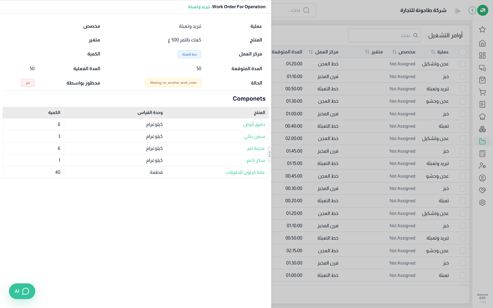The height and width of the screenshot is (308, 493).
Task: Click the خبز blocked-by tag
Action: [x=28, y=83]
